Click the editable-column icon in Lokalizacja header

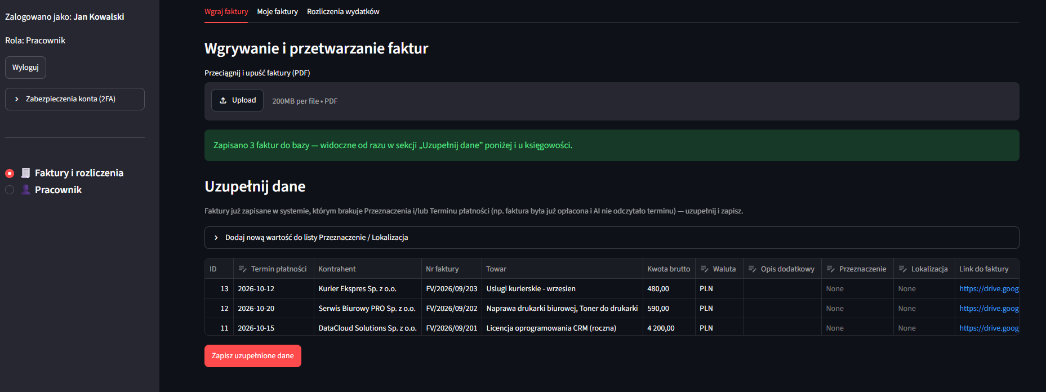click(x=903, y=269)
